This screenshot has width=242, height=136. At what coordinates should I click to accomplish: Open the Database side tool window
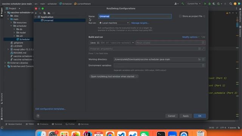pos(240,31)
